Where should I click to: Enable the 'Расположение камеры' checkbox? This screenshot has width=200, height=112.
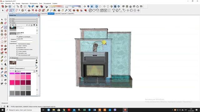pyautogui.click(x=17, y=44)
